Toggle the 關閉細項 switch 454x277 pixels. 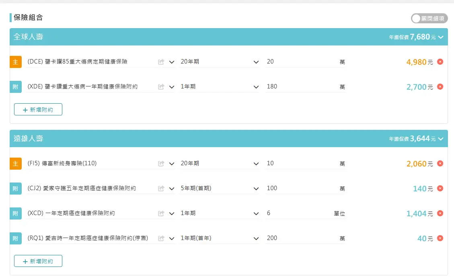pos(429,18)
